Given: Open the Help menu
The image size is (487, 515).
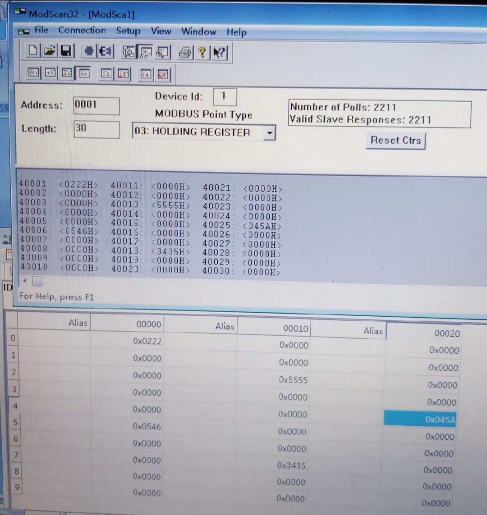Looking at the screenshot, I should [x=237, y=32].
